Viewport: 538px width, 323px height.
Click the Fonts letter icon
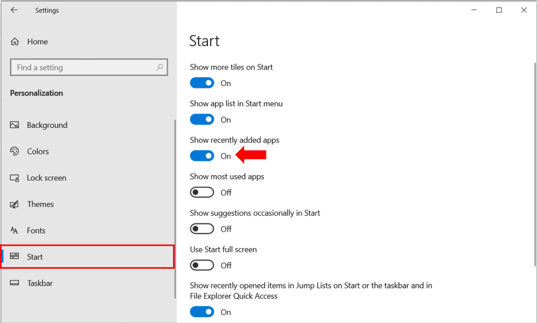click(15, 230)
